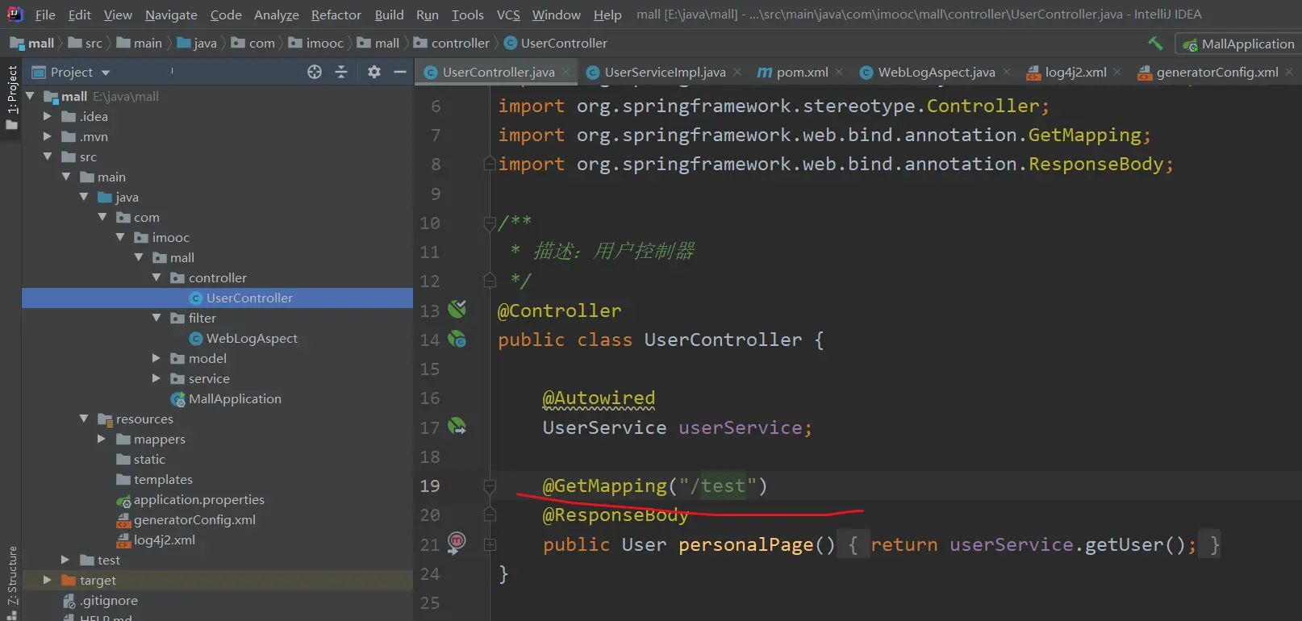Screen dimensions: 1302x621
Task: Click the autowired dependency gutter icon on line 17
Action: pyautogui.click(x=457, y=427)
